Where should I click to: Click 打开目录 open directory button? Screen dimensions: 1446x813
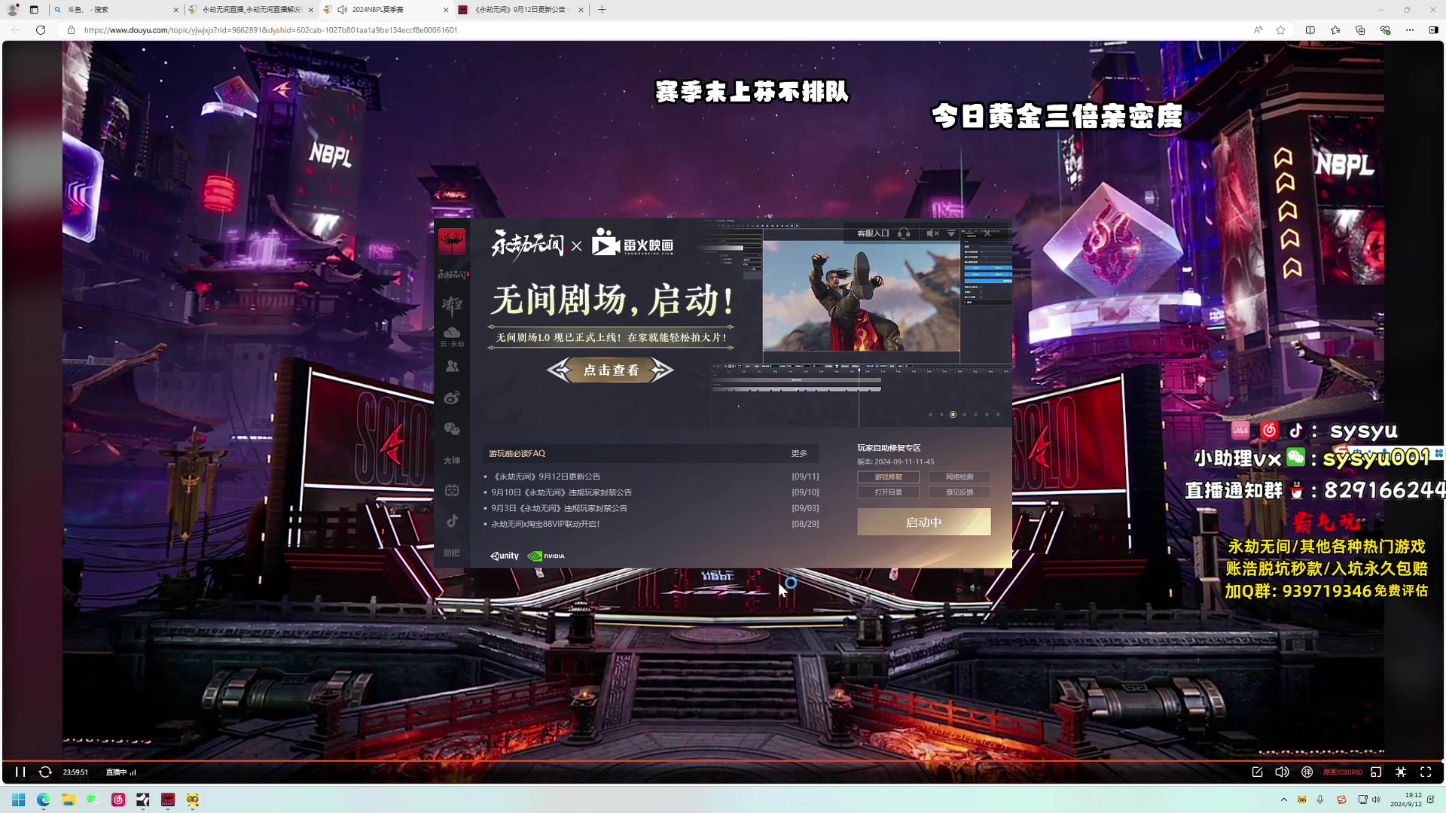tap(888, 492)
